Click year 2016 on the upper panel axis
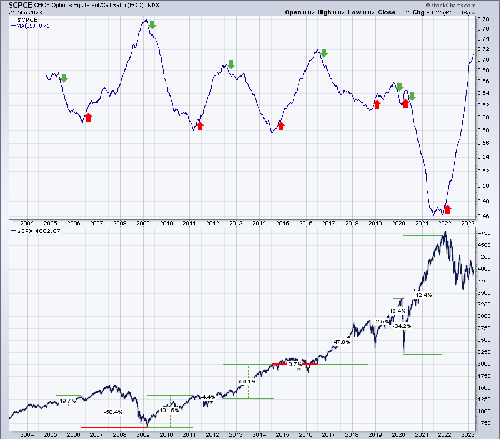This screenshot has width=501, height=440. pos(305,224)
